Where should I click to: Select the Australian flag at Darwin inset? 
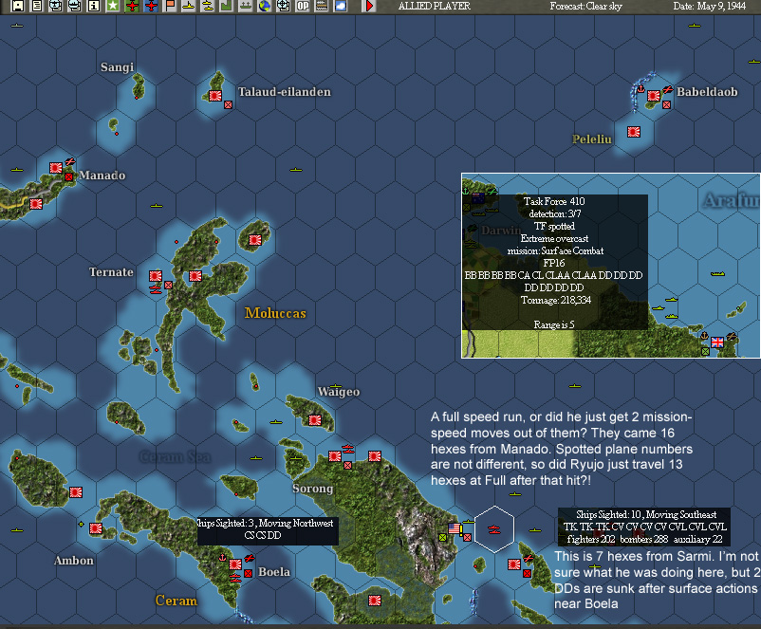pos(478,198)
